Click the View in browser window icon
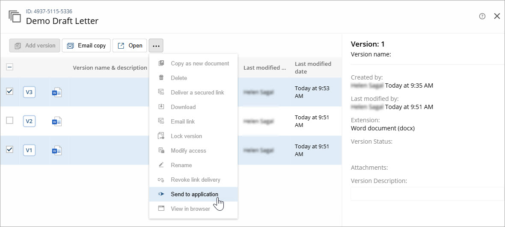The height and width of the screenshot is (227, 505). coord(161,208)
